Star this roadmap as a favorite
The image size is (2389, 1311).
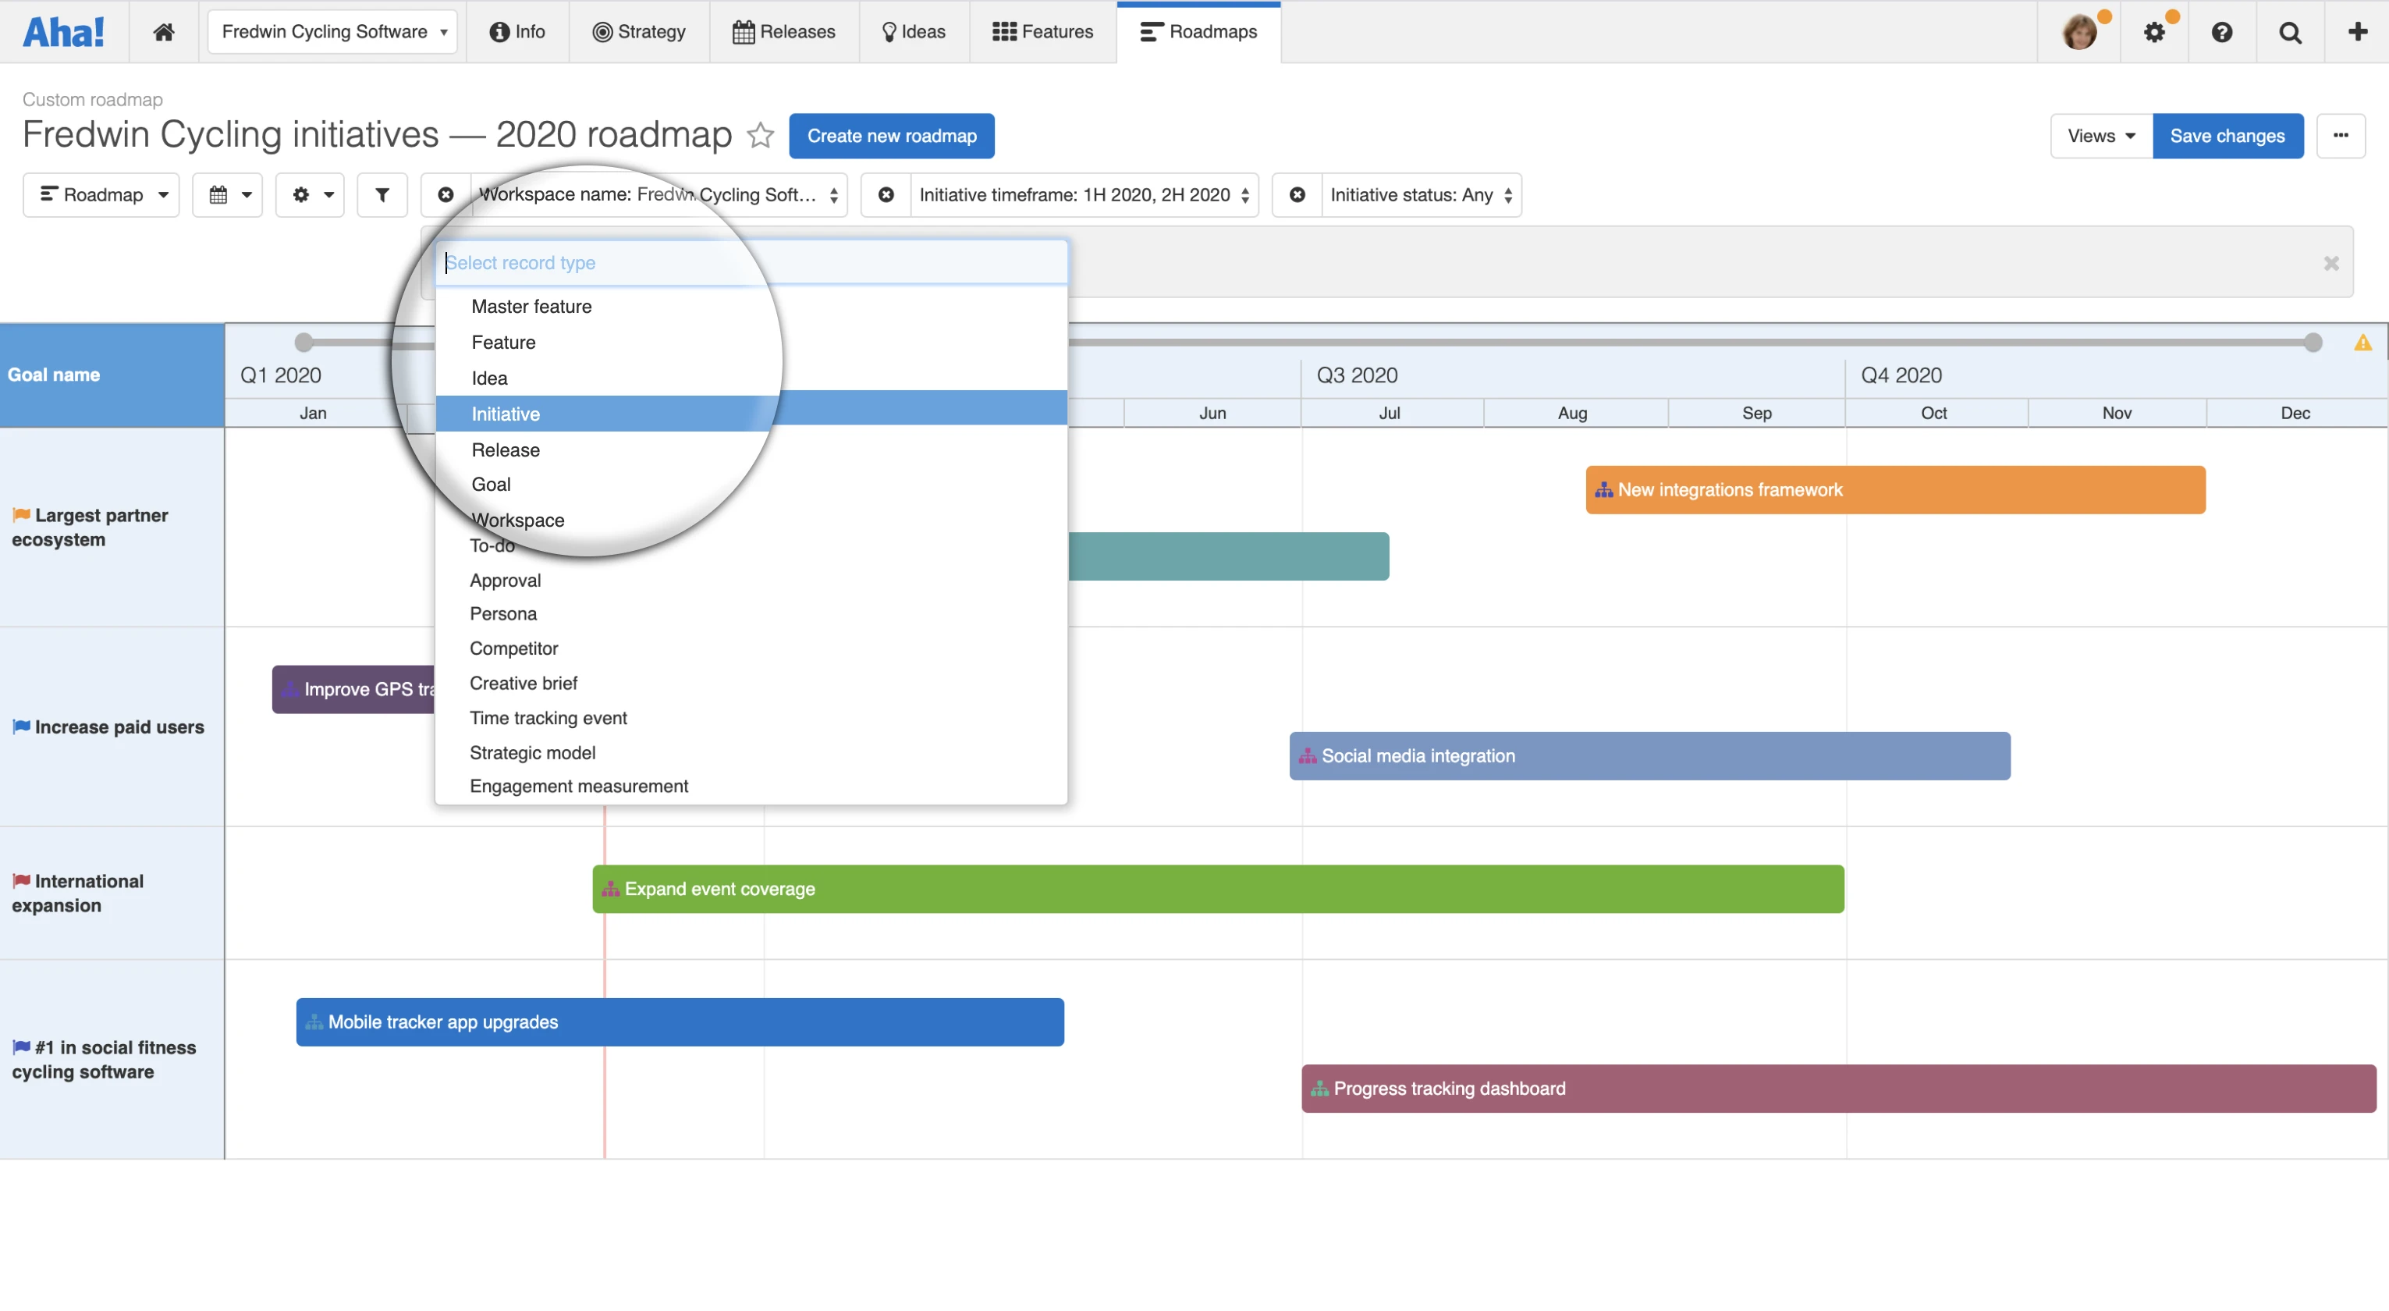(761, 136)
